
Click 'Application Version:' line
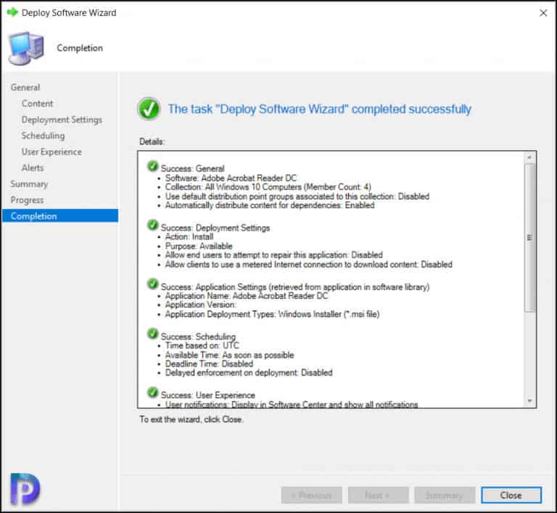coord(200,305)
